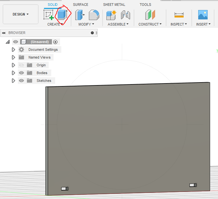Click the Bodies folder icon
218x199 pixels.
pyautogui.click(x=30, y=73)
